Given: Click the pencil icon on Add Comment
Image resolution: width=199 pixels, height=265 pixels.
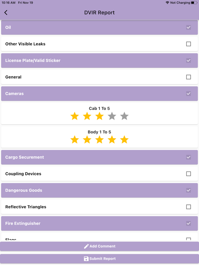Looking at the screenshot, I should [86, 246].
